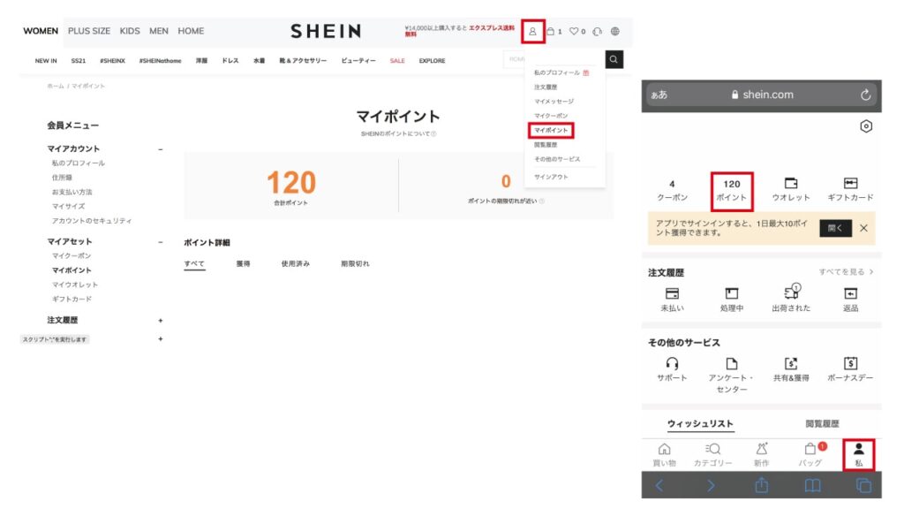904x509 pixels.
Task: Tap 4 クーポン on mobile
Action: click(x=672, y=191)
